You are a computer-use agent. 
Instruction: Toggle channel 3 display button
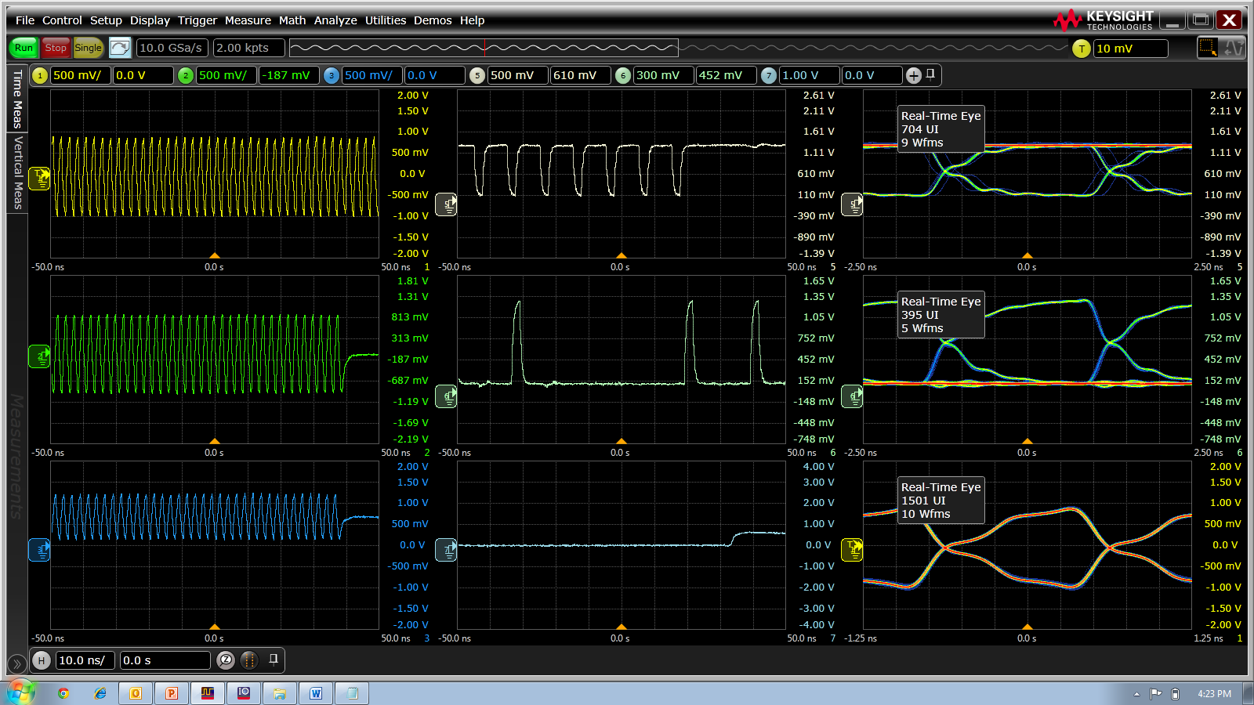pyautogui.click(x=332, y=75)
